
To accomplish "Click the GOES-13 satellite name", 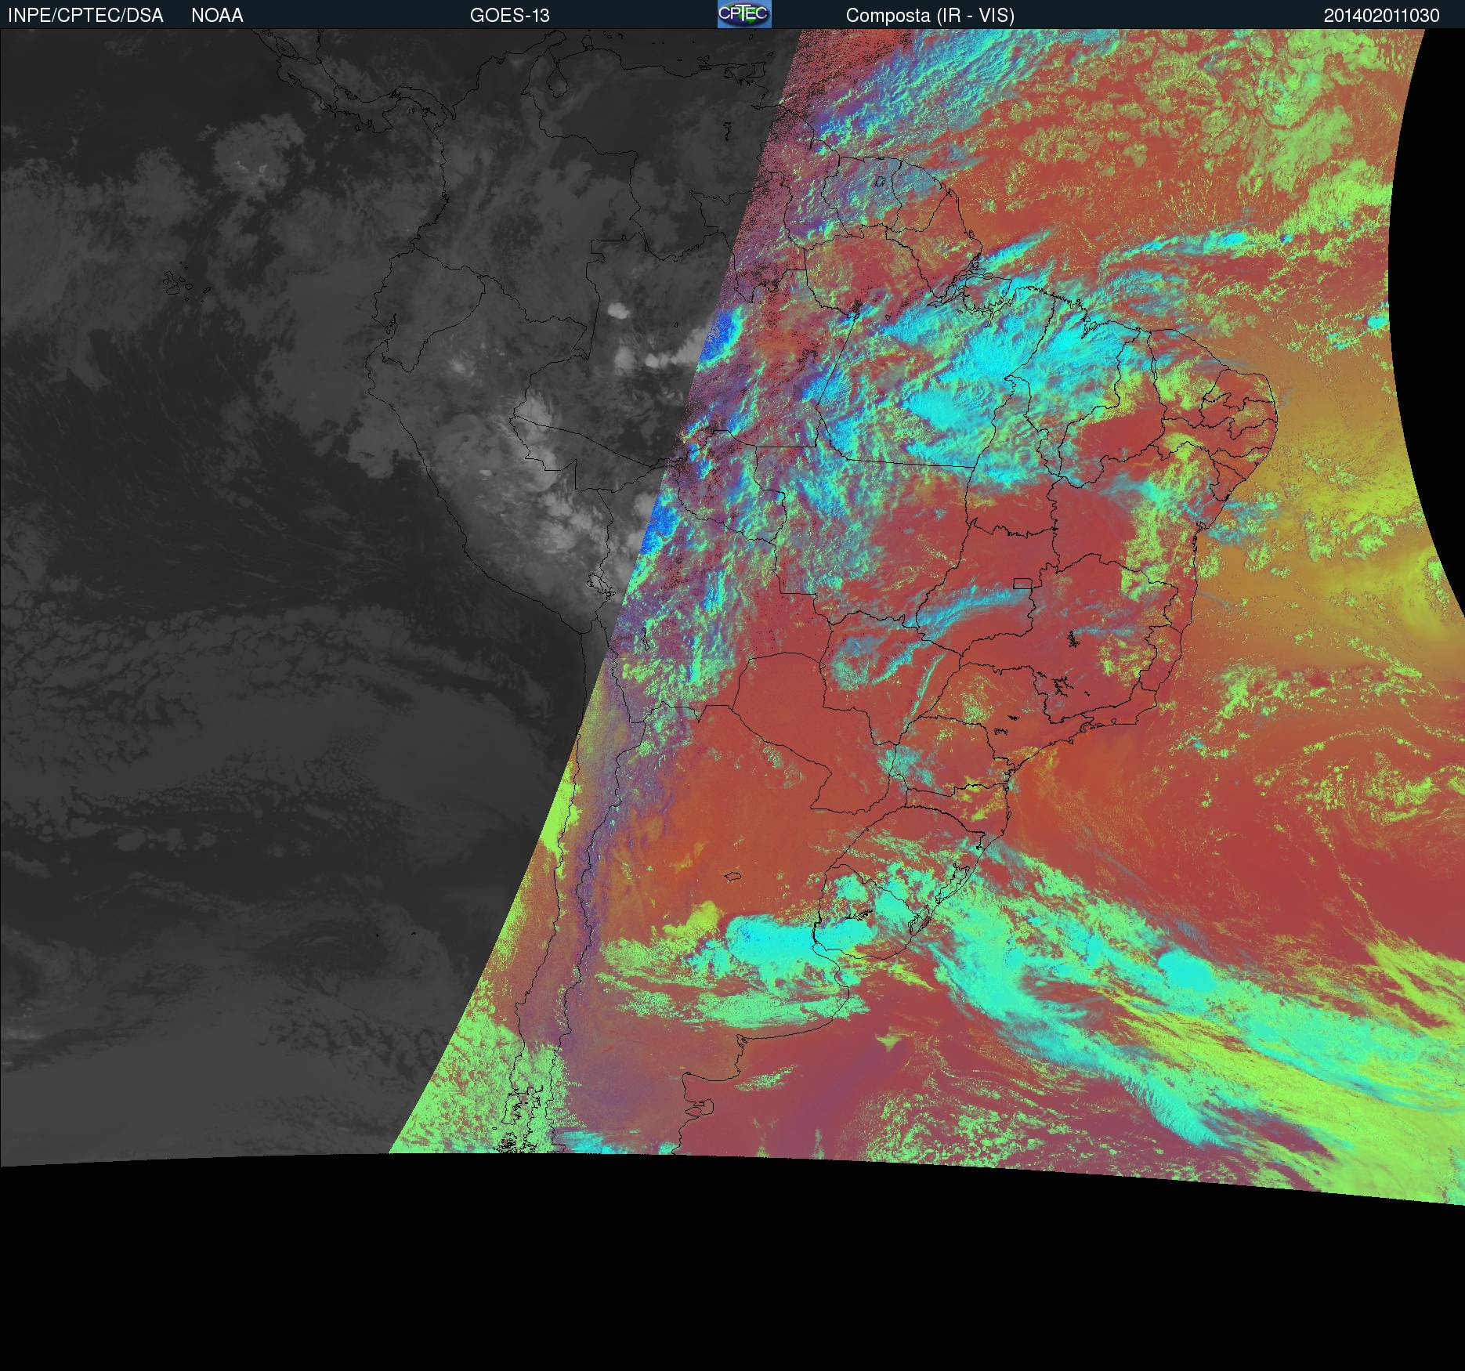I will click(x=509, y=16).
